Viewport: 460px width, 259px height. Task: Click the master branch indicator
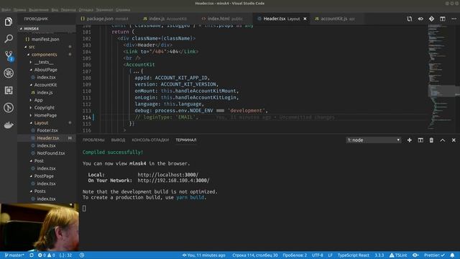[x=14, y=255]
